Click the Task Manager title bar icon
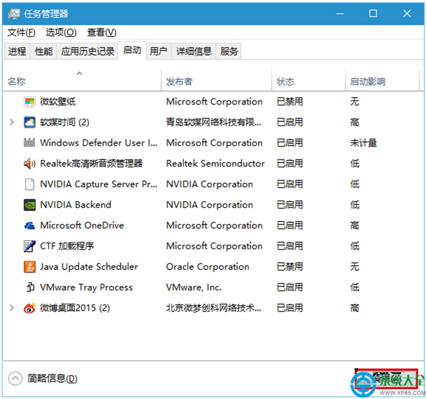 pyautogui.click(x=14, y=14)
